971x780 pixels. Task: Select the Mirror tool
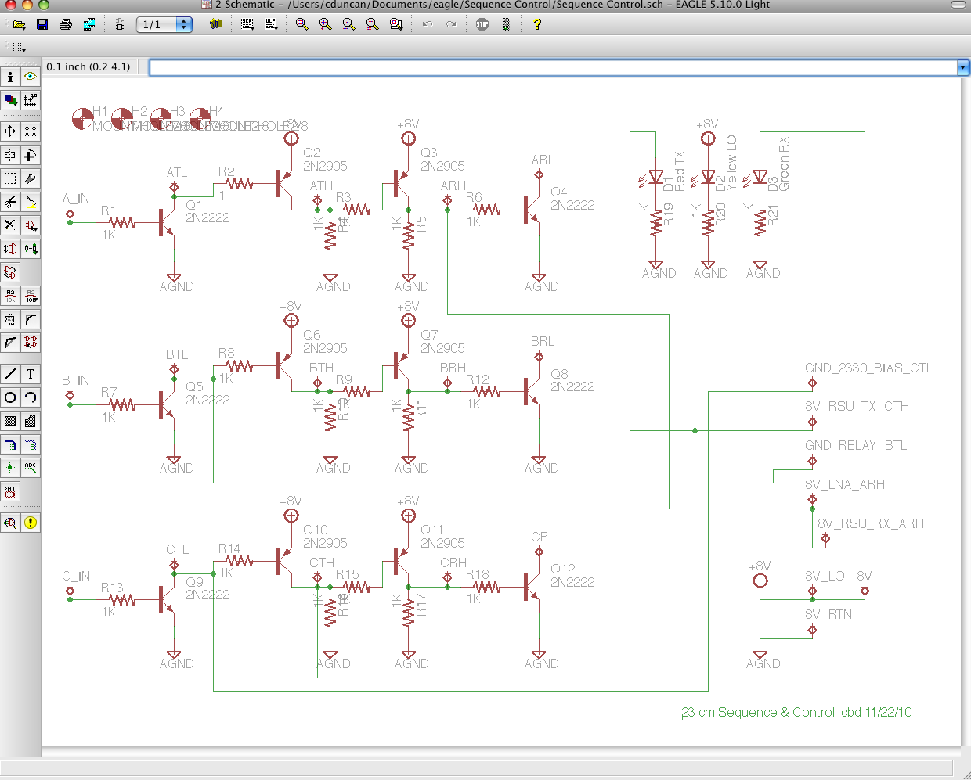coord(10,155)
